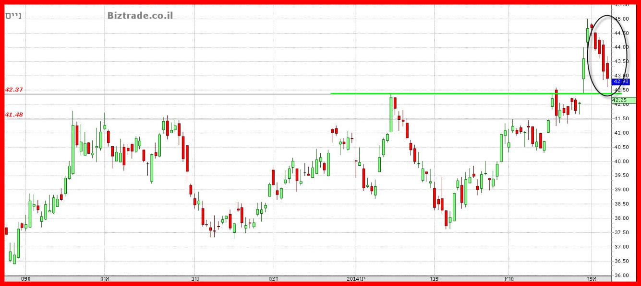This screenshot has width=641, height=286.
Task: Click the נוב month label on time axis
Action: click(195, 279)
